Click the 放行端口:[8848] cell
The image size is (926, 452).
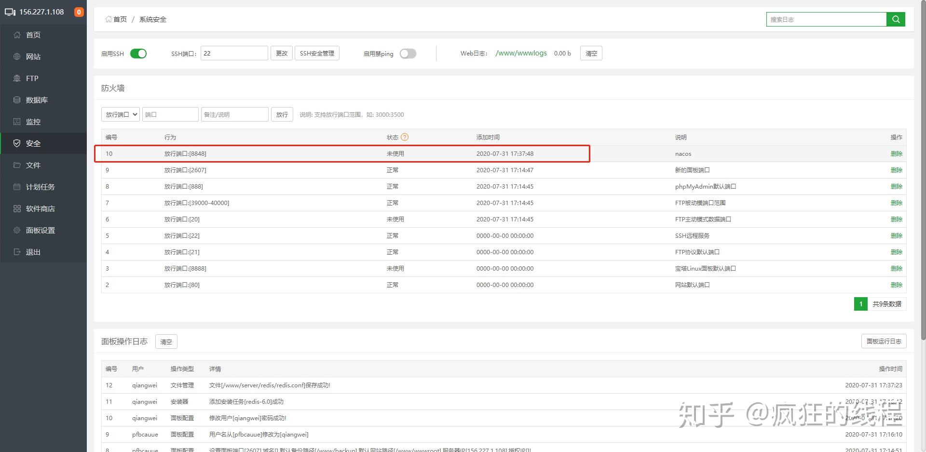[185, 153]
